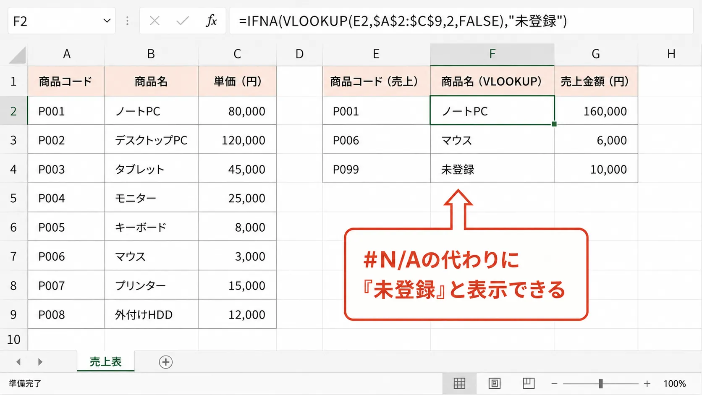702x395 pixels.
Task: Select cell with price 12,000
Action: (237, 314)
